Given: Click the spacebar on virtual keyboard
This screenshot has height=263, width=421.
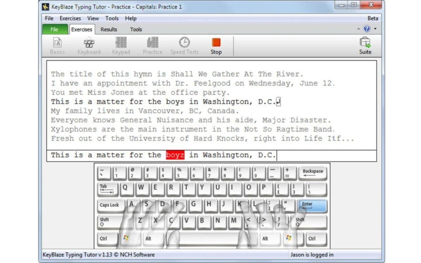Looking at the screenshot, I should tap(212, 238).
